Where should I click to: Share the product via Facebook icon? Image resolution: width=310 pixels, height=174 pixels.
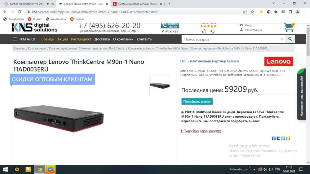[278, 138]
